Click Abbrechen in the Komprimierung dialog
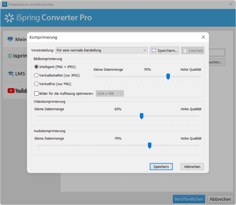236x205 pixels. coord(192,167)
